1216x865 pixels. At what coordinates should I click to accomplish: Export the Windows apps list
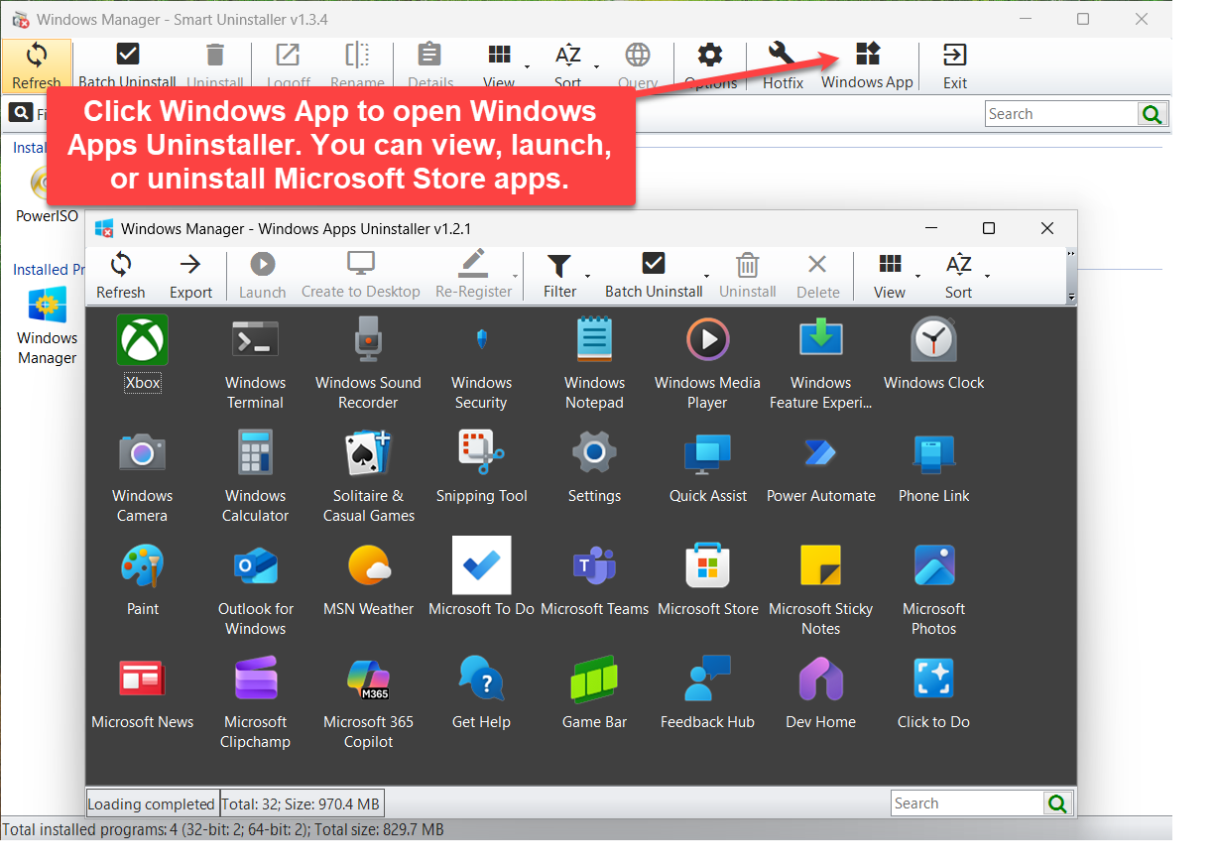pyautogui.click(x=190, y=276)
